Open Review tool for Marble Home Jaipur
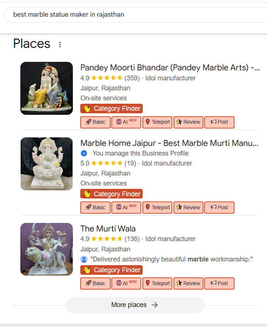267x327 pixels. (x=188, y=208)
